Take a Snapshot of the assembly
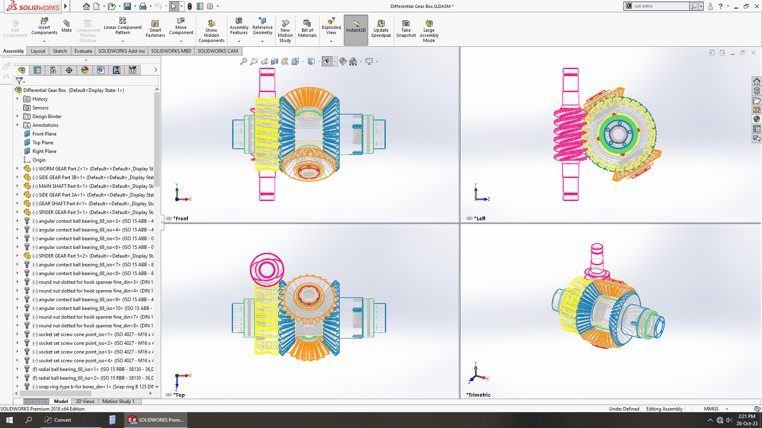Screen dimensions: 762x428 tap(406, 29)
